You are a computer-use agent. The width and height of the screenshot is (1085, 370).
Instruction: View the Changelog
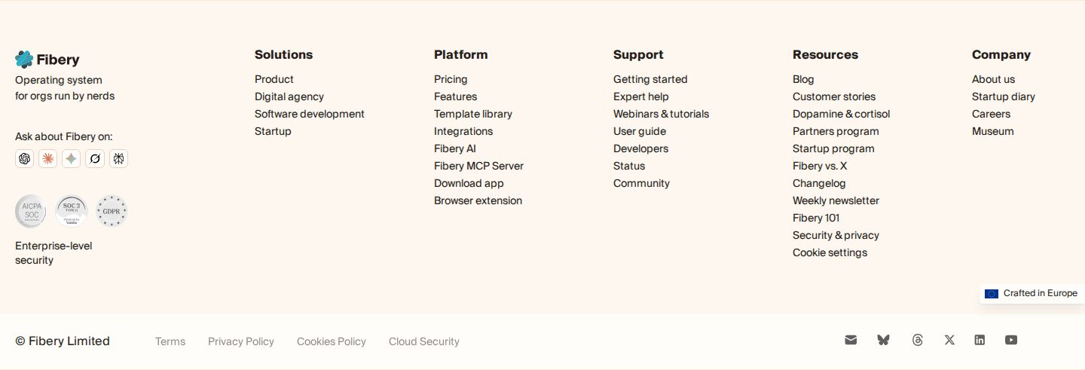pyautogui.click(x=819, y=183)
